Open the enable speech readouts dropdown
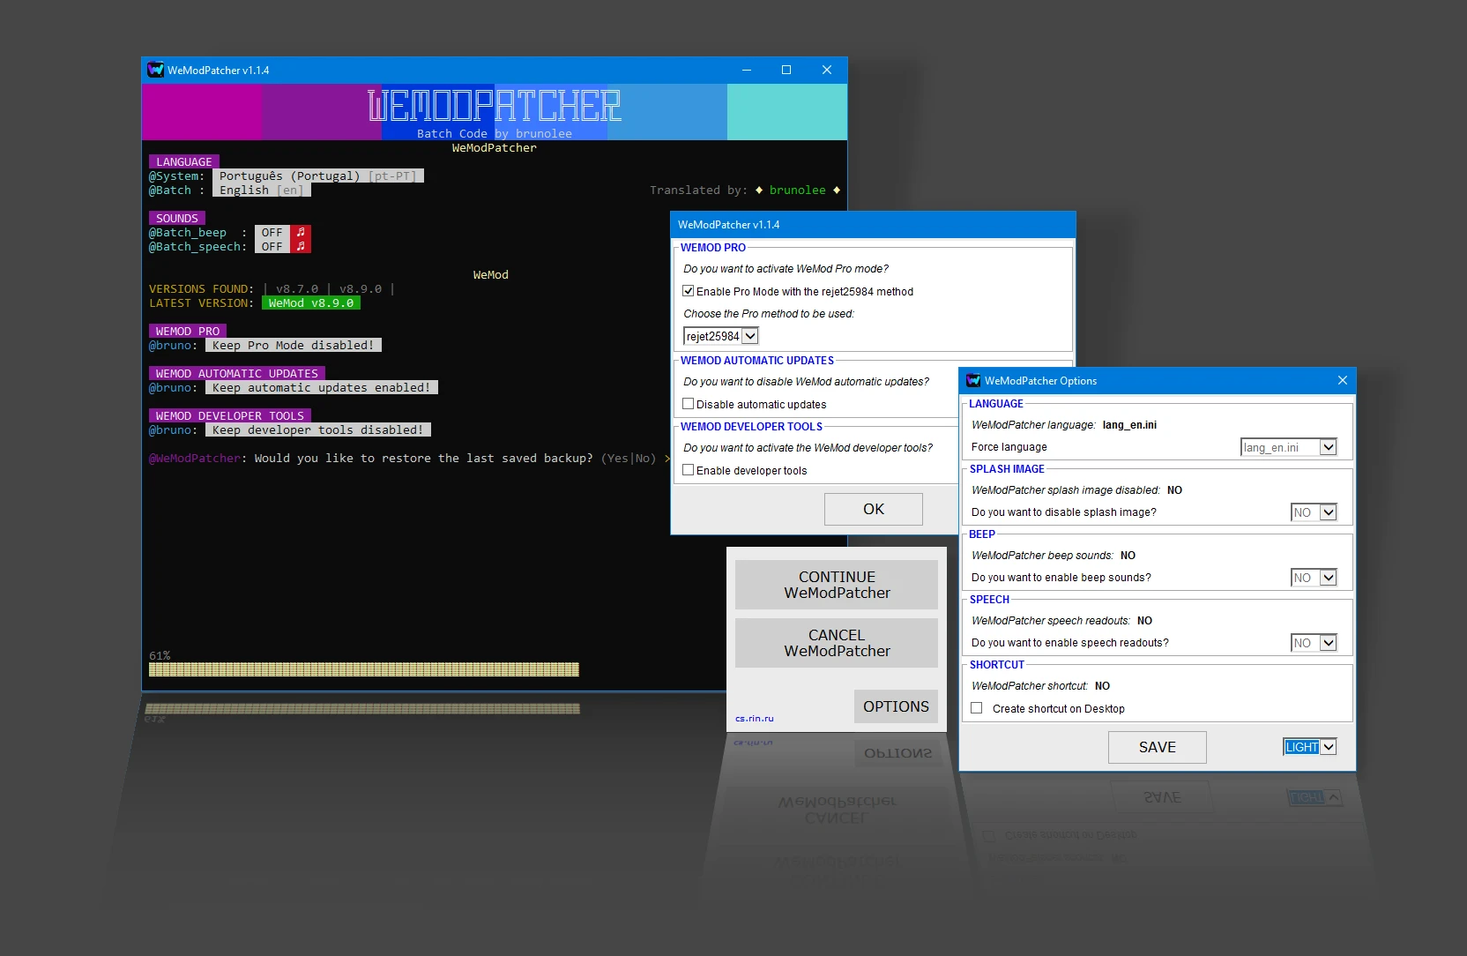1467x956 pixels. click(1328, 643)
